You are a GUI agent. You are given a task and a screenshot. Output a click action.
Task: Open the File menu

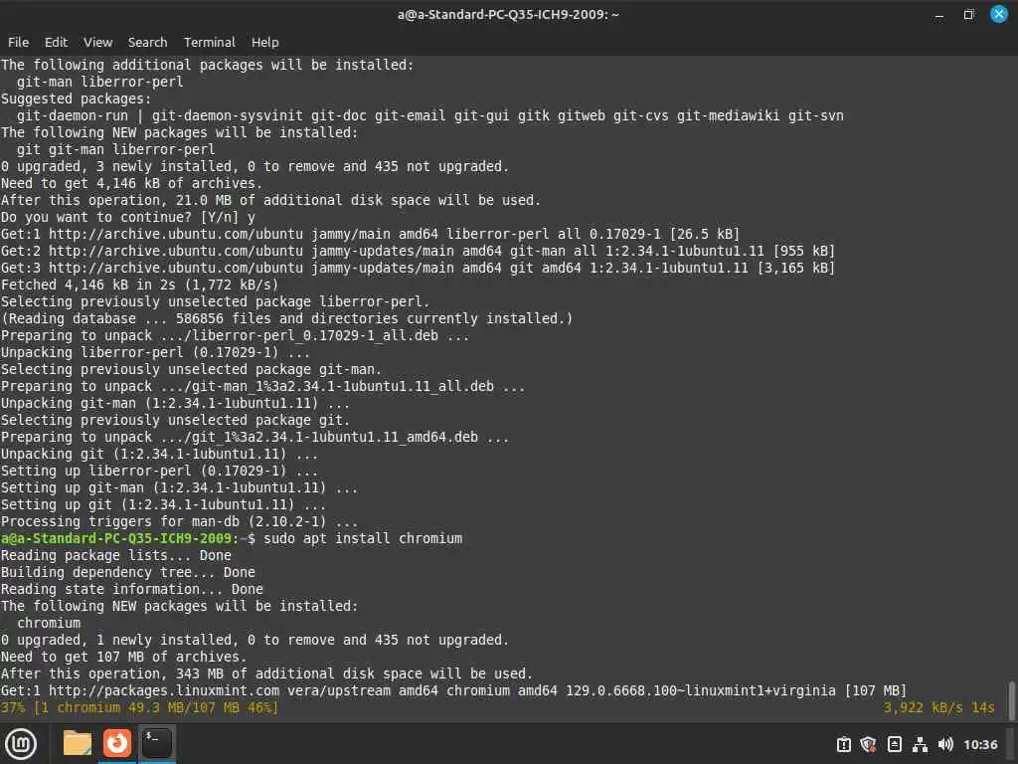(18, 42)
